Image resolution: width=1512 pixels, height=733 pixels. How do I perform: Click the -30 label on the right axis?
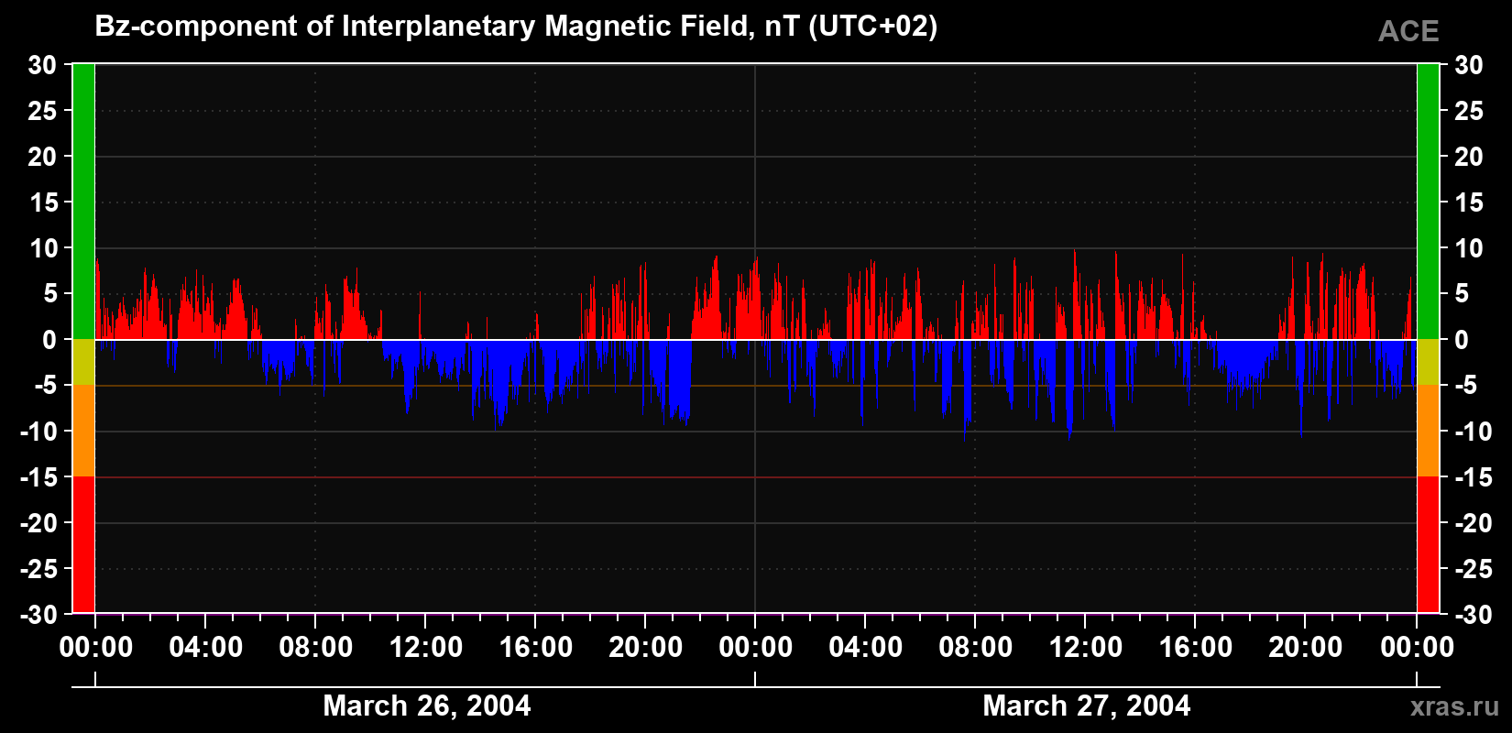tap(1474, 615)
